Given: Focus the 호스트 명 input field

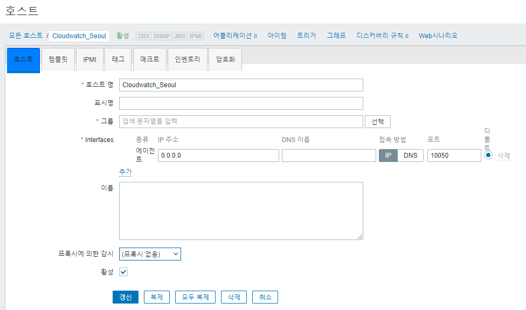Looking at the screenshot, I should (241, 85).
